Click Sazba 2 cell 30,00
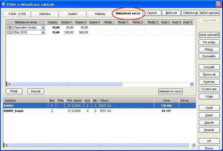Viewport: 223px width, 151px height. [81, 27]
